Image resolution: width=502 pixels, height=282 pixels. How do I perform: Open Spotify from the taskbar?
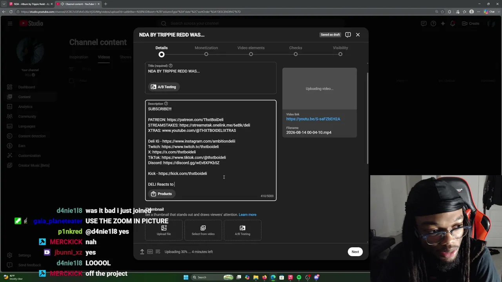pyautogui.click(x=299, y=277)
